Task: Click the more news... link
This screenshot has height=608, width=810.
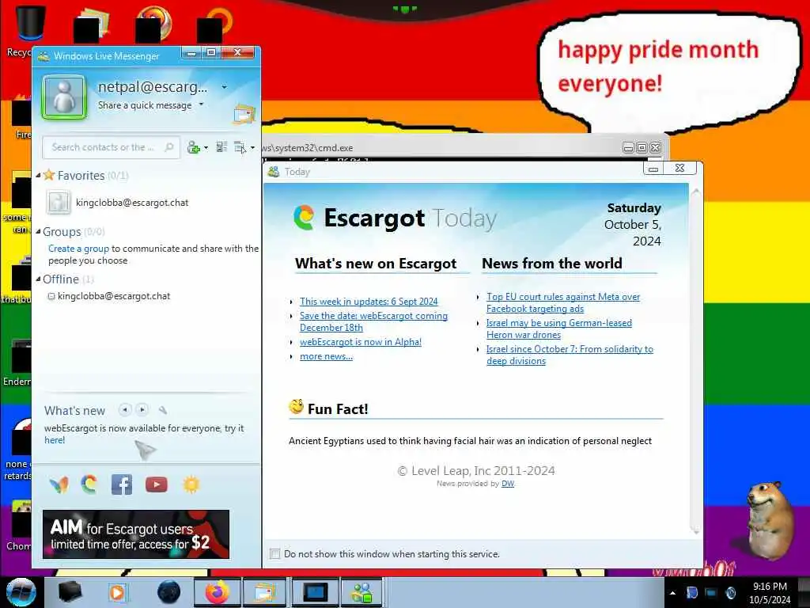Action: [326, 356]
